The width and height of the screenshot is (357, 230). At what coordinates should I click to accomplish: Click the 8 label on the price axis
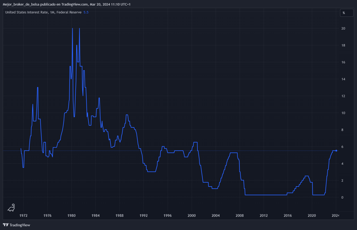click(x=342, y=130)
